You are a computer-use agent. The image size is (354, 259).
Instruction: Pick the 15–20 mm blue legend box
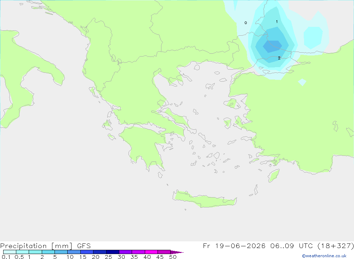(x=87, y=252)
